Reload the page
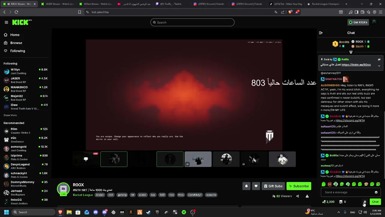 (16, 12)
